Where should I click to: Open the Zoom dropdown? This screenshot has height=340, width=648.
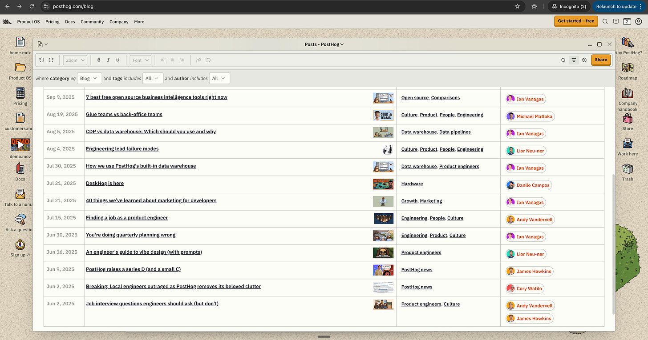(x=75, y=60)
